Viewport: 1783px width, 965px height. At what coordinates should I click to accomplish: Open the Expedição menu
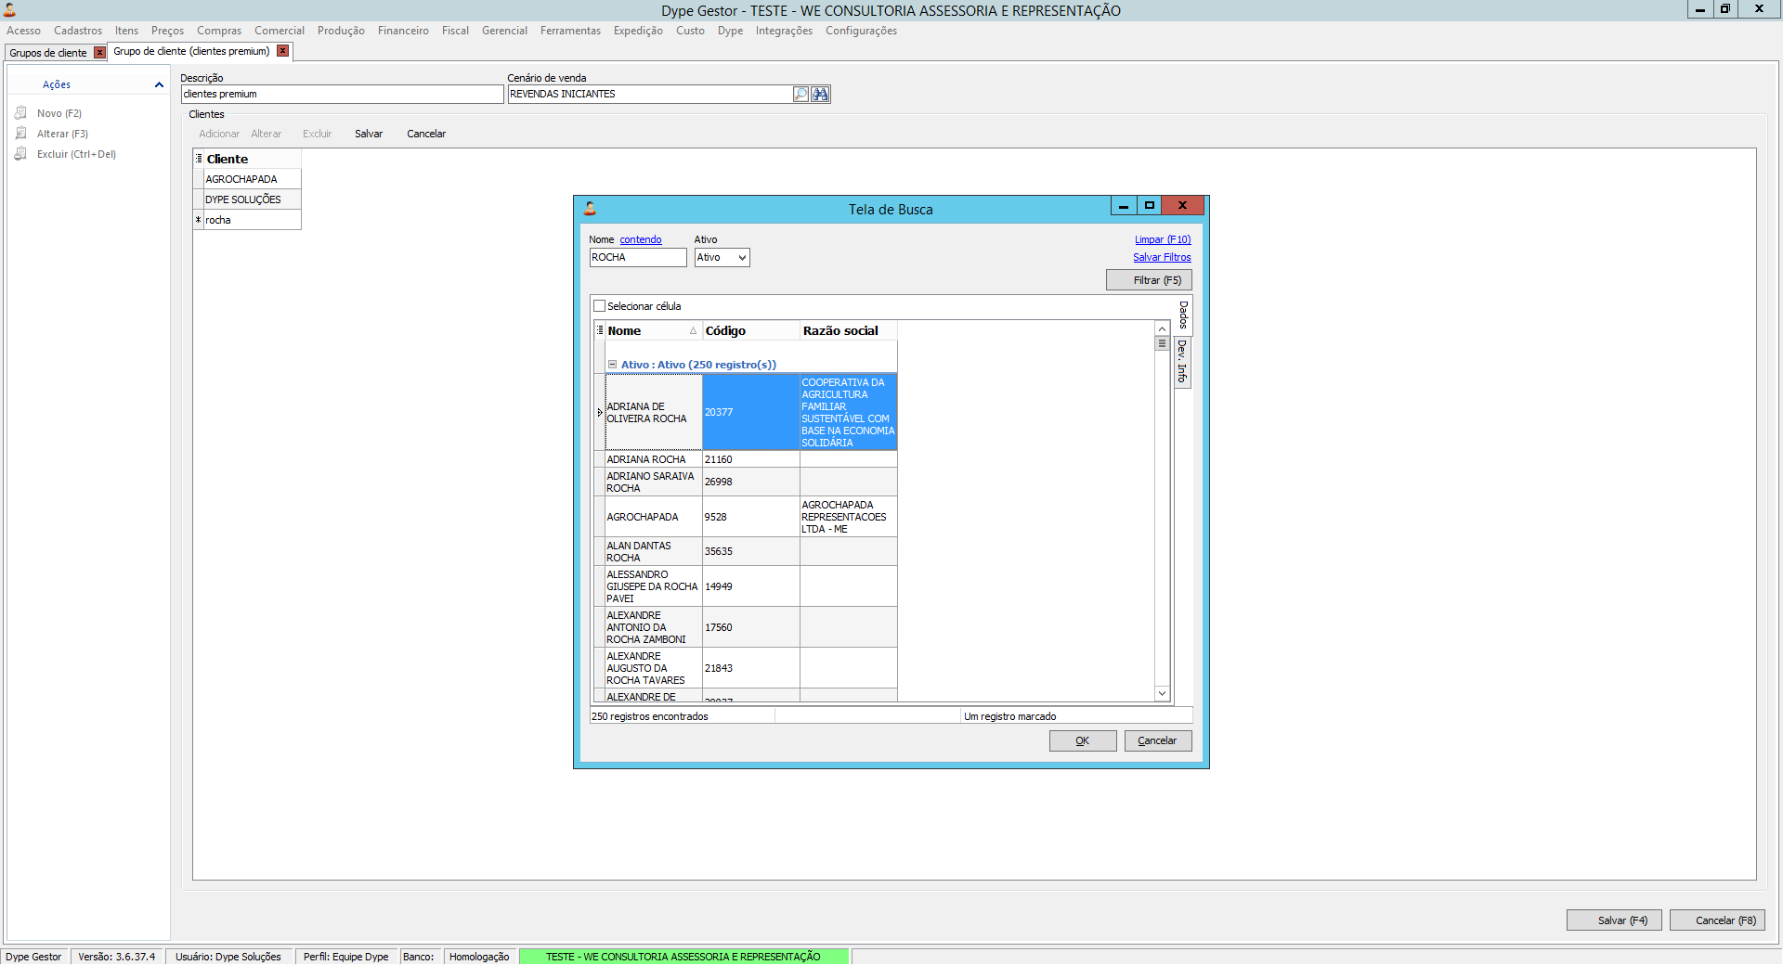click(x=638, y=31)
